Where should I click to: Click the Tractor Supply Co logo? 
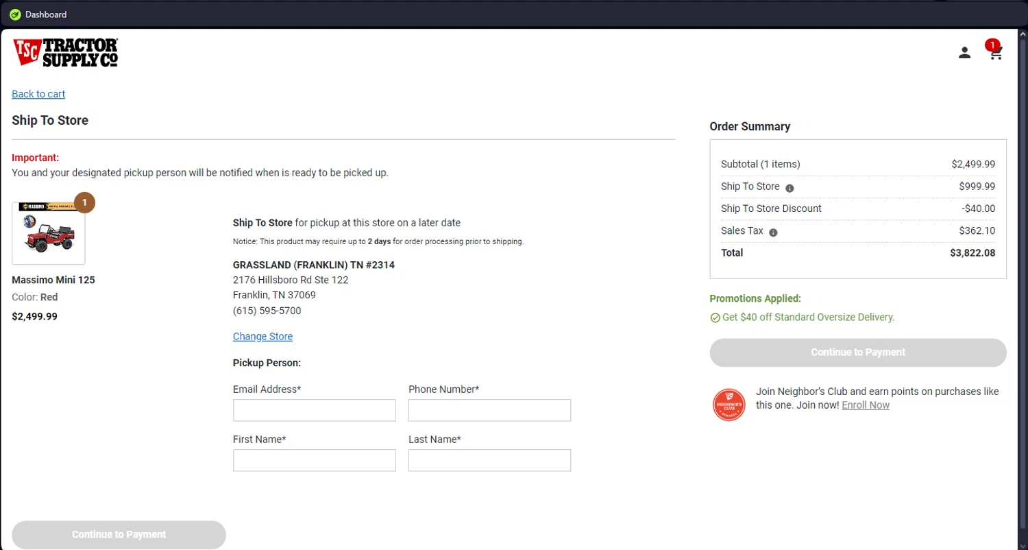coord(66,52)
